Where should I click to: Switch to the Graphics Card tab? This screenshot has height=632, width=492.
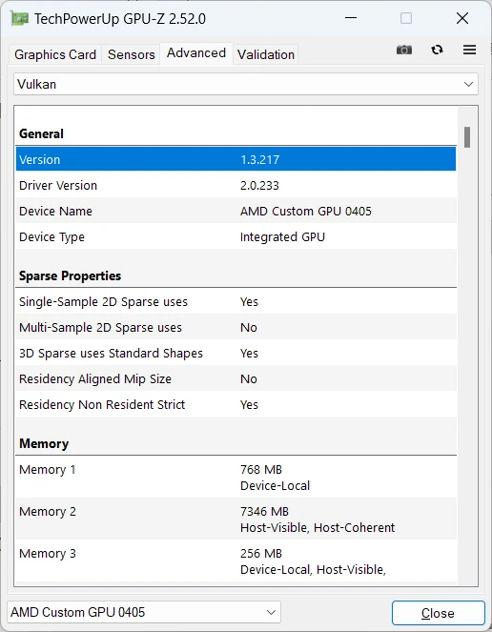(55, 54)
